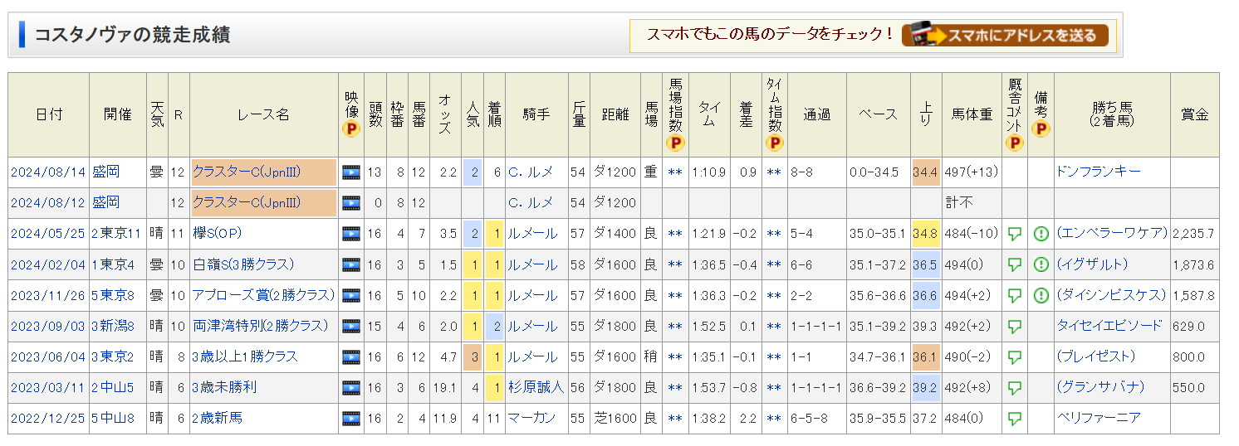Screen dimensions: 1239x446
Task: Open クラスターC(JpnIII) race on 2024/08/14
Action: coord(247,172)
